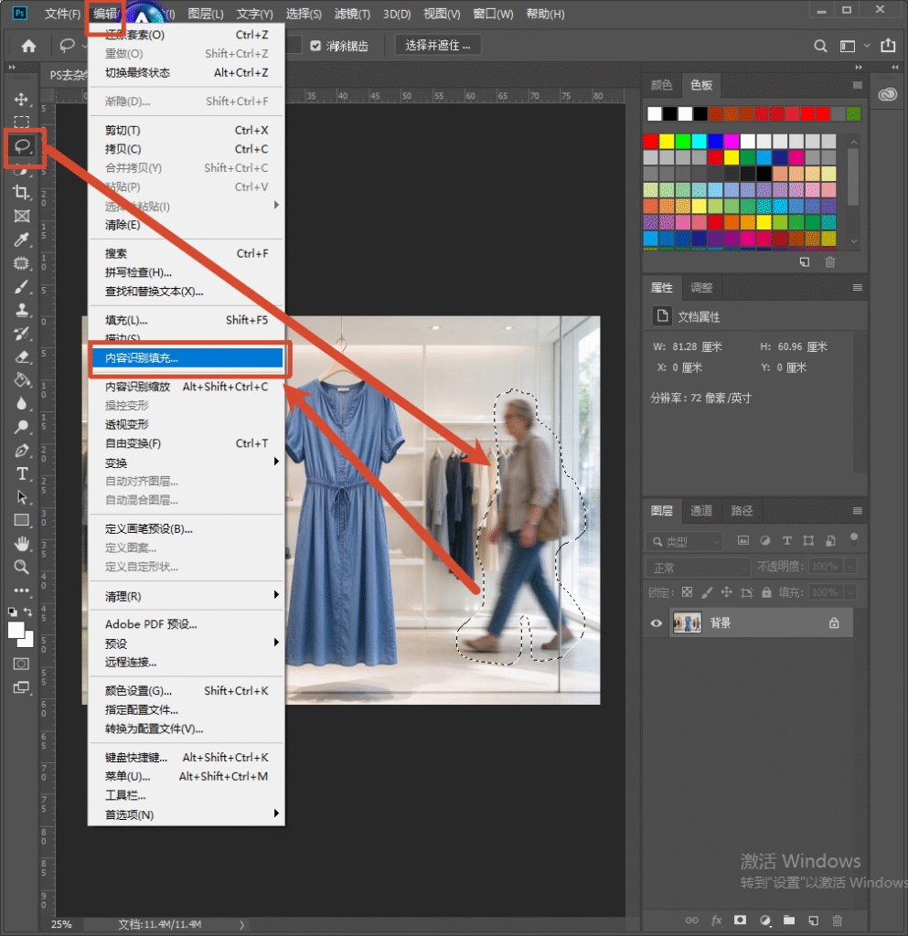Open the 类型 layer filter dropdown
Screen dimensions: 908x936
[x=684, y=541]
